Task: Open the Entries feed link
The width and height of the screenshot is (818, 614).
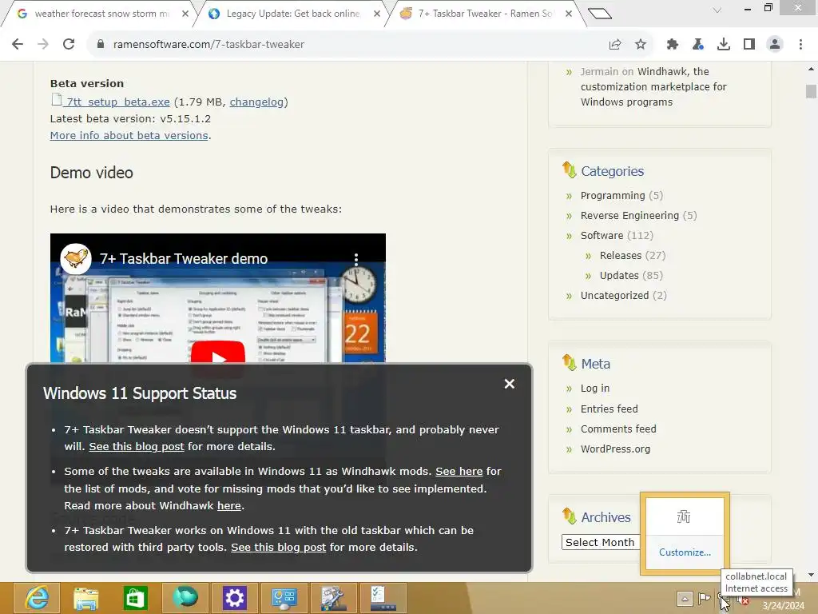Action: 609,409
